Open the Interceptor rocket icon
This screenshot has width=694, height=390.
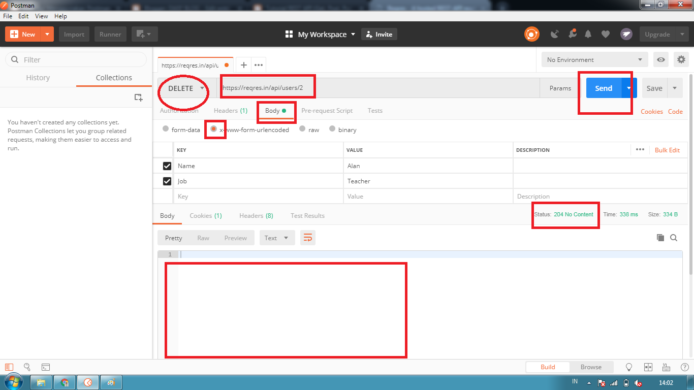click(x=626, y=34)
